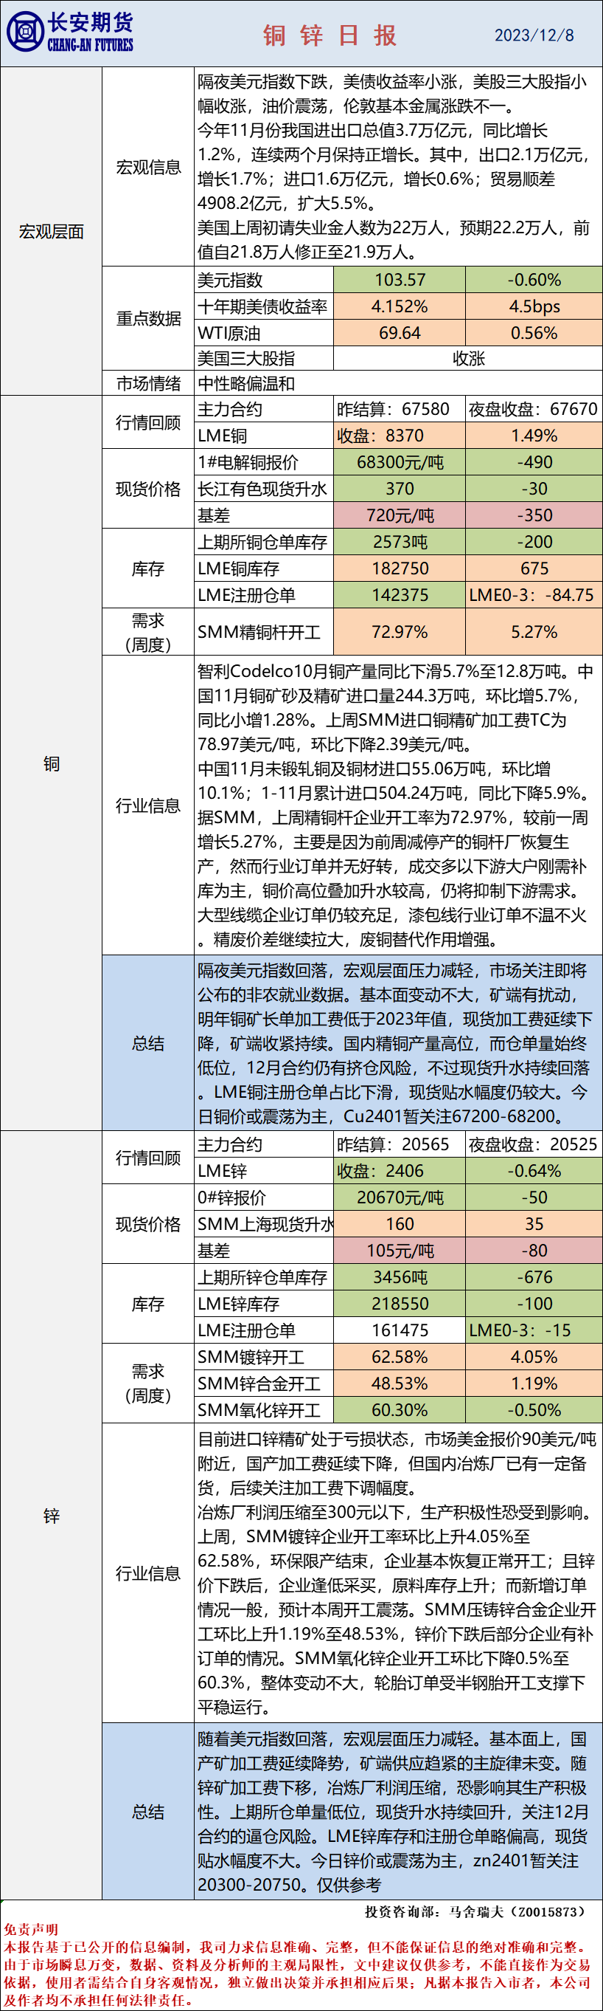Image resolution: width=603 pixels, height=2011 pixels.
Task: Select the -490 change cell
Action: [534, 462]
